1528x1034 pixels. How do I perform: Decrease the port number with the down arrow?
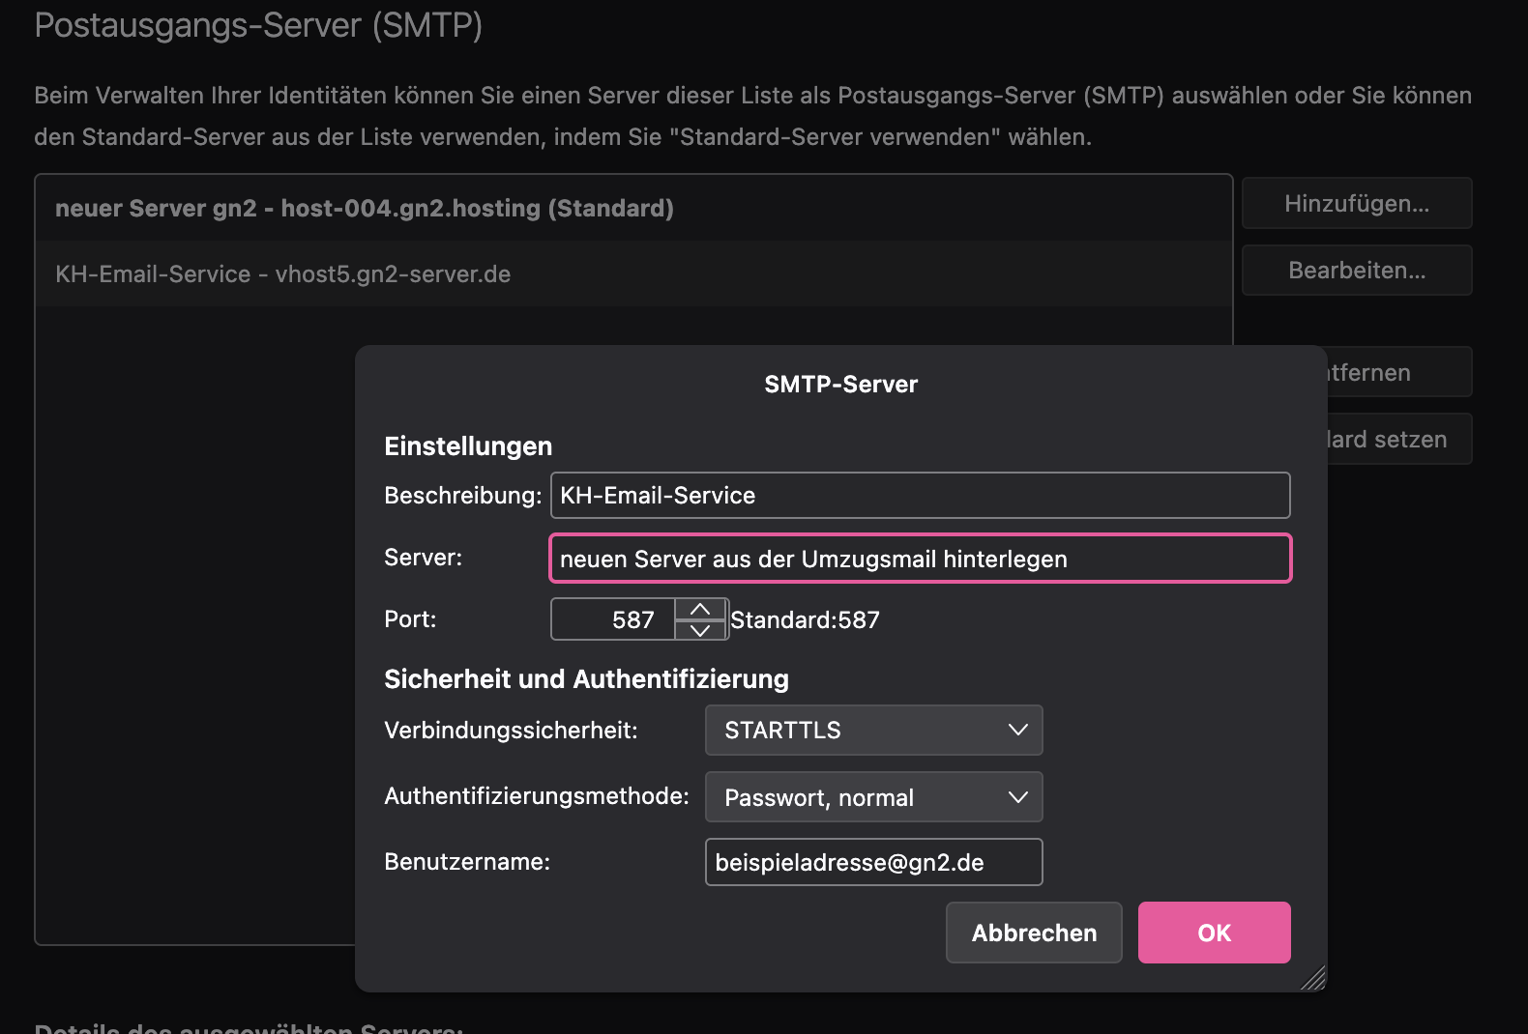[x=700, y=630]
